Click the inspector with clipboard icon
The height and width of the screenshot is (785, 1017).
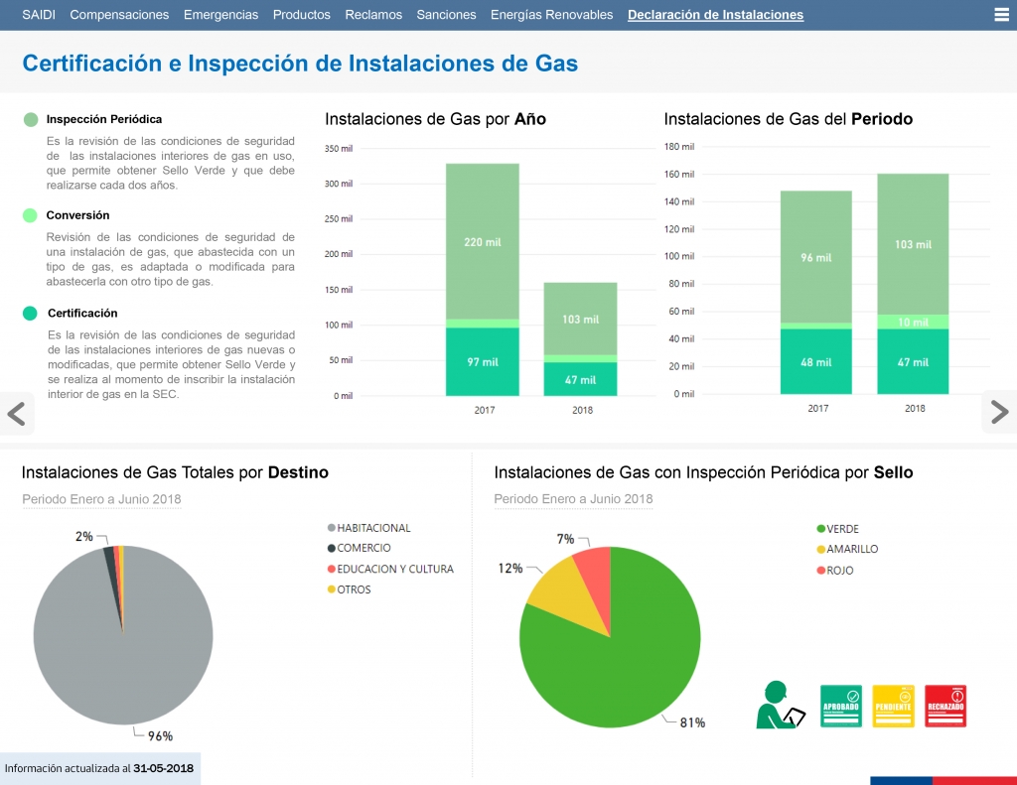click(x=781, y=705)
